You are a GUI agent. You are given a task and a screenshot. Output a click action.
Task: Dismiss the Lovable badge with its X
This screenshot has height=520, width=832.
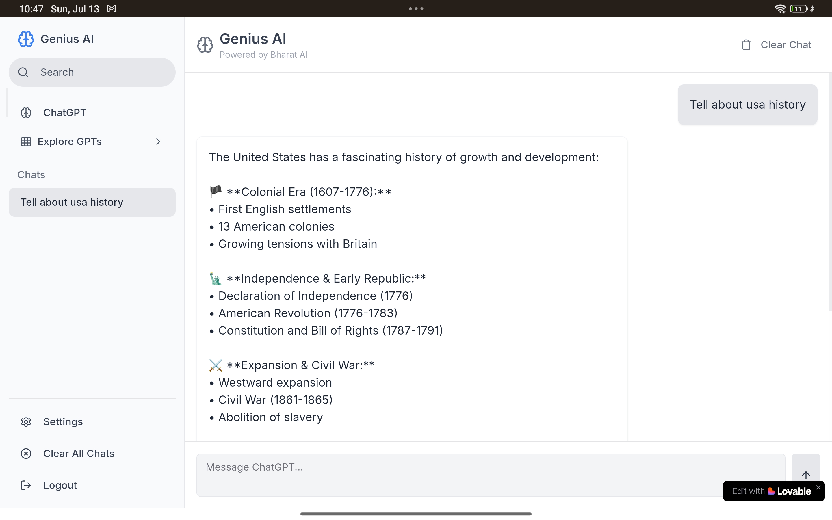819,487
